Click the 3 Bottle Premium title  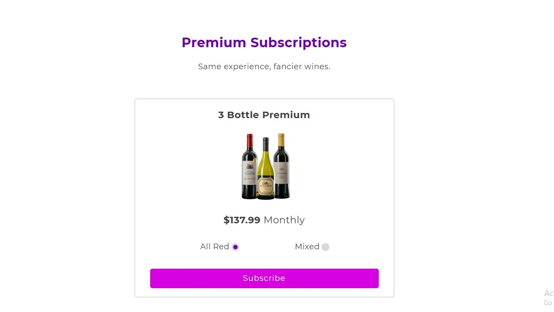[x=264, y=115]
